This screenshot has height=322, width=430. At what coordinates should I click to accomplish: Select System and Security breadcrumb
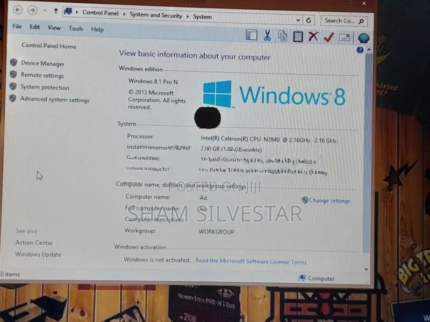(155, 15)
